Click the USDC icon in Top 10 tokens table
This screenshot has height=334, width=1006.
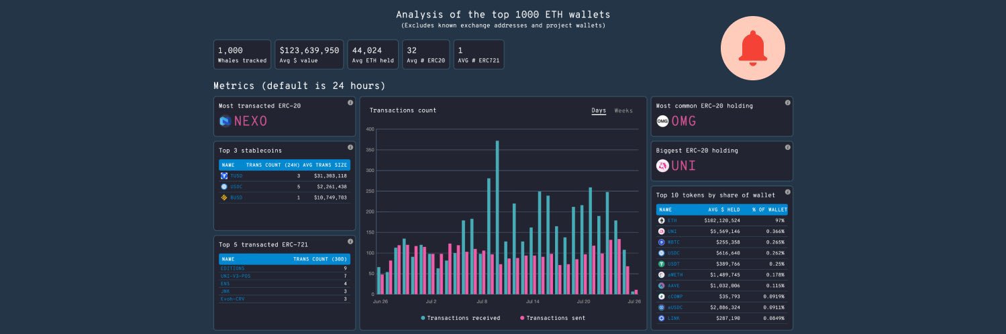pyautogui.click(x=661, y=253)
